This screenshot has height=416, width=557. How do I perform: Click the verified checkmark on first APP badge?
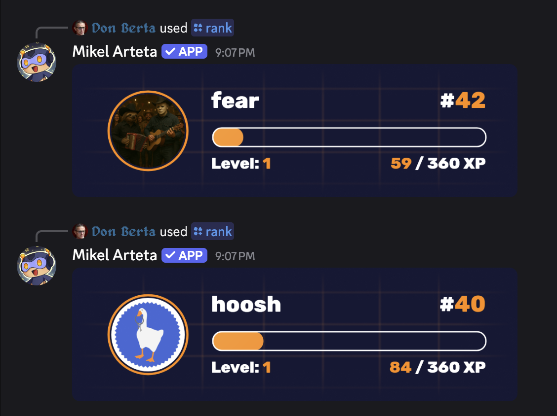170,52
